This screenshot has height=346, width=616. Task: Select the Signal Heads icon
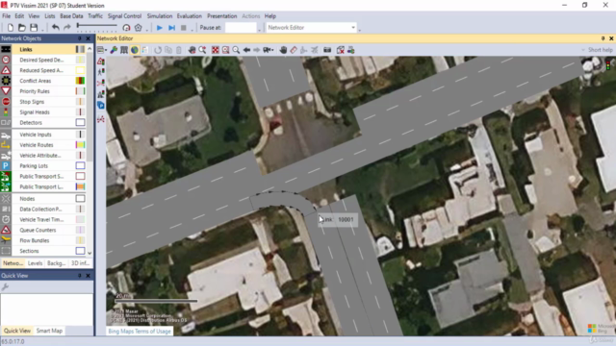[6, 112]
